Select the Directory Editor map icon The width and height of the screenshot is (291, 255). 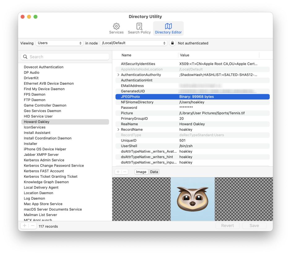tap(168, 27)
